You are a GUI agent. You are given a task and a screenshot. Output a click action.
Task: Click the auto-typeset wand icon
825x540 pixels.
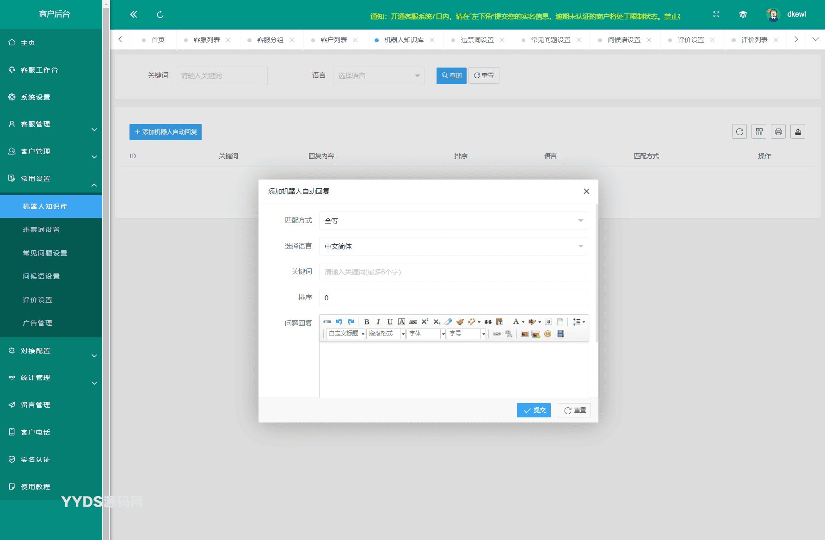472,322
